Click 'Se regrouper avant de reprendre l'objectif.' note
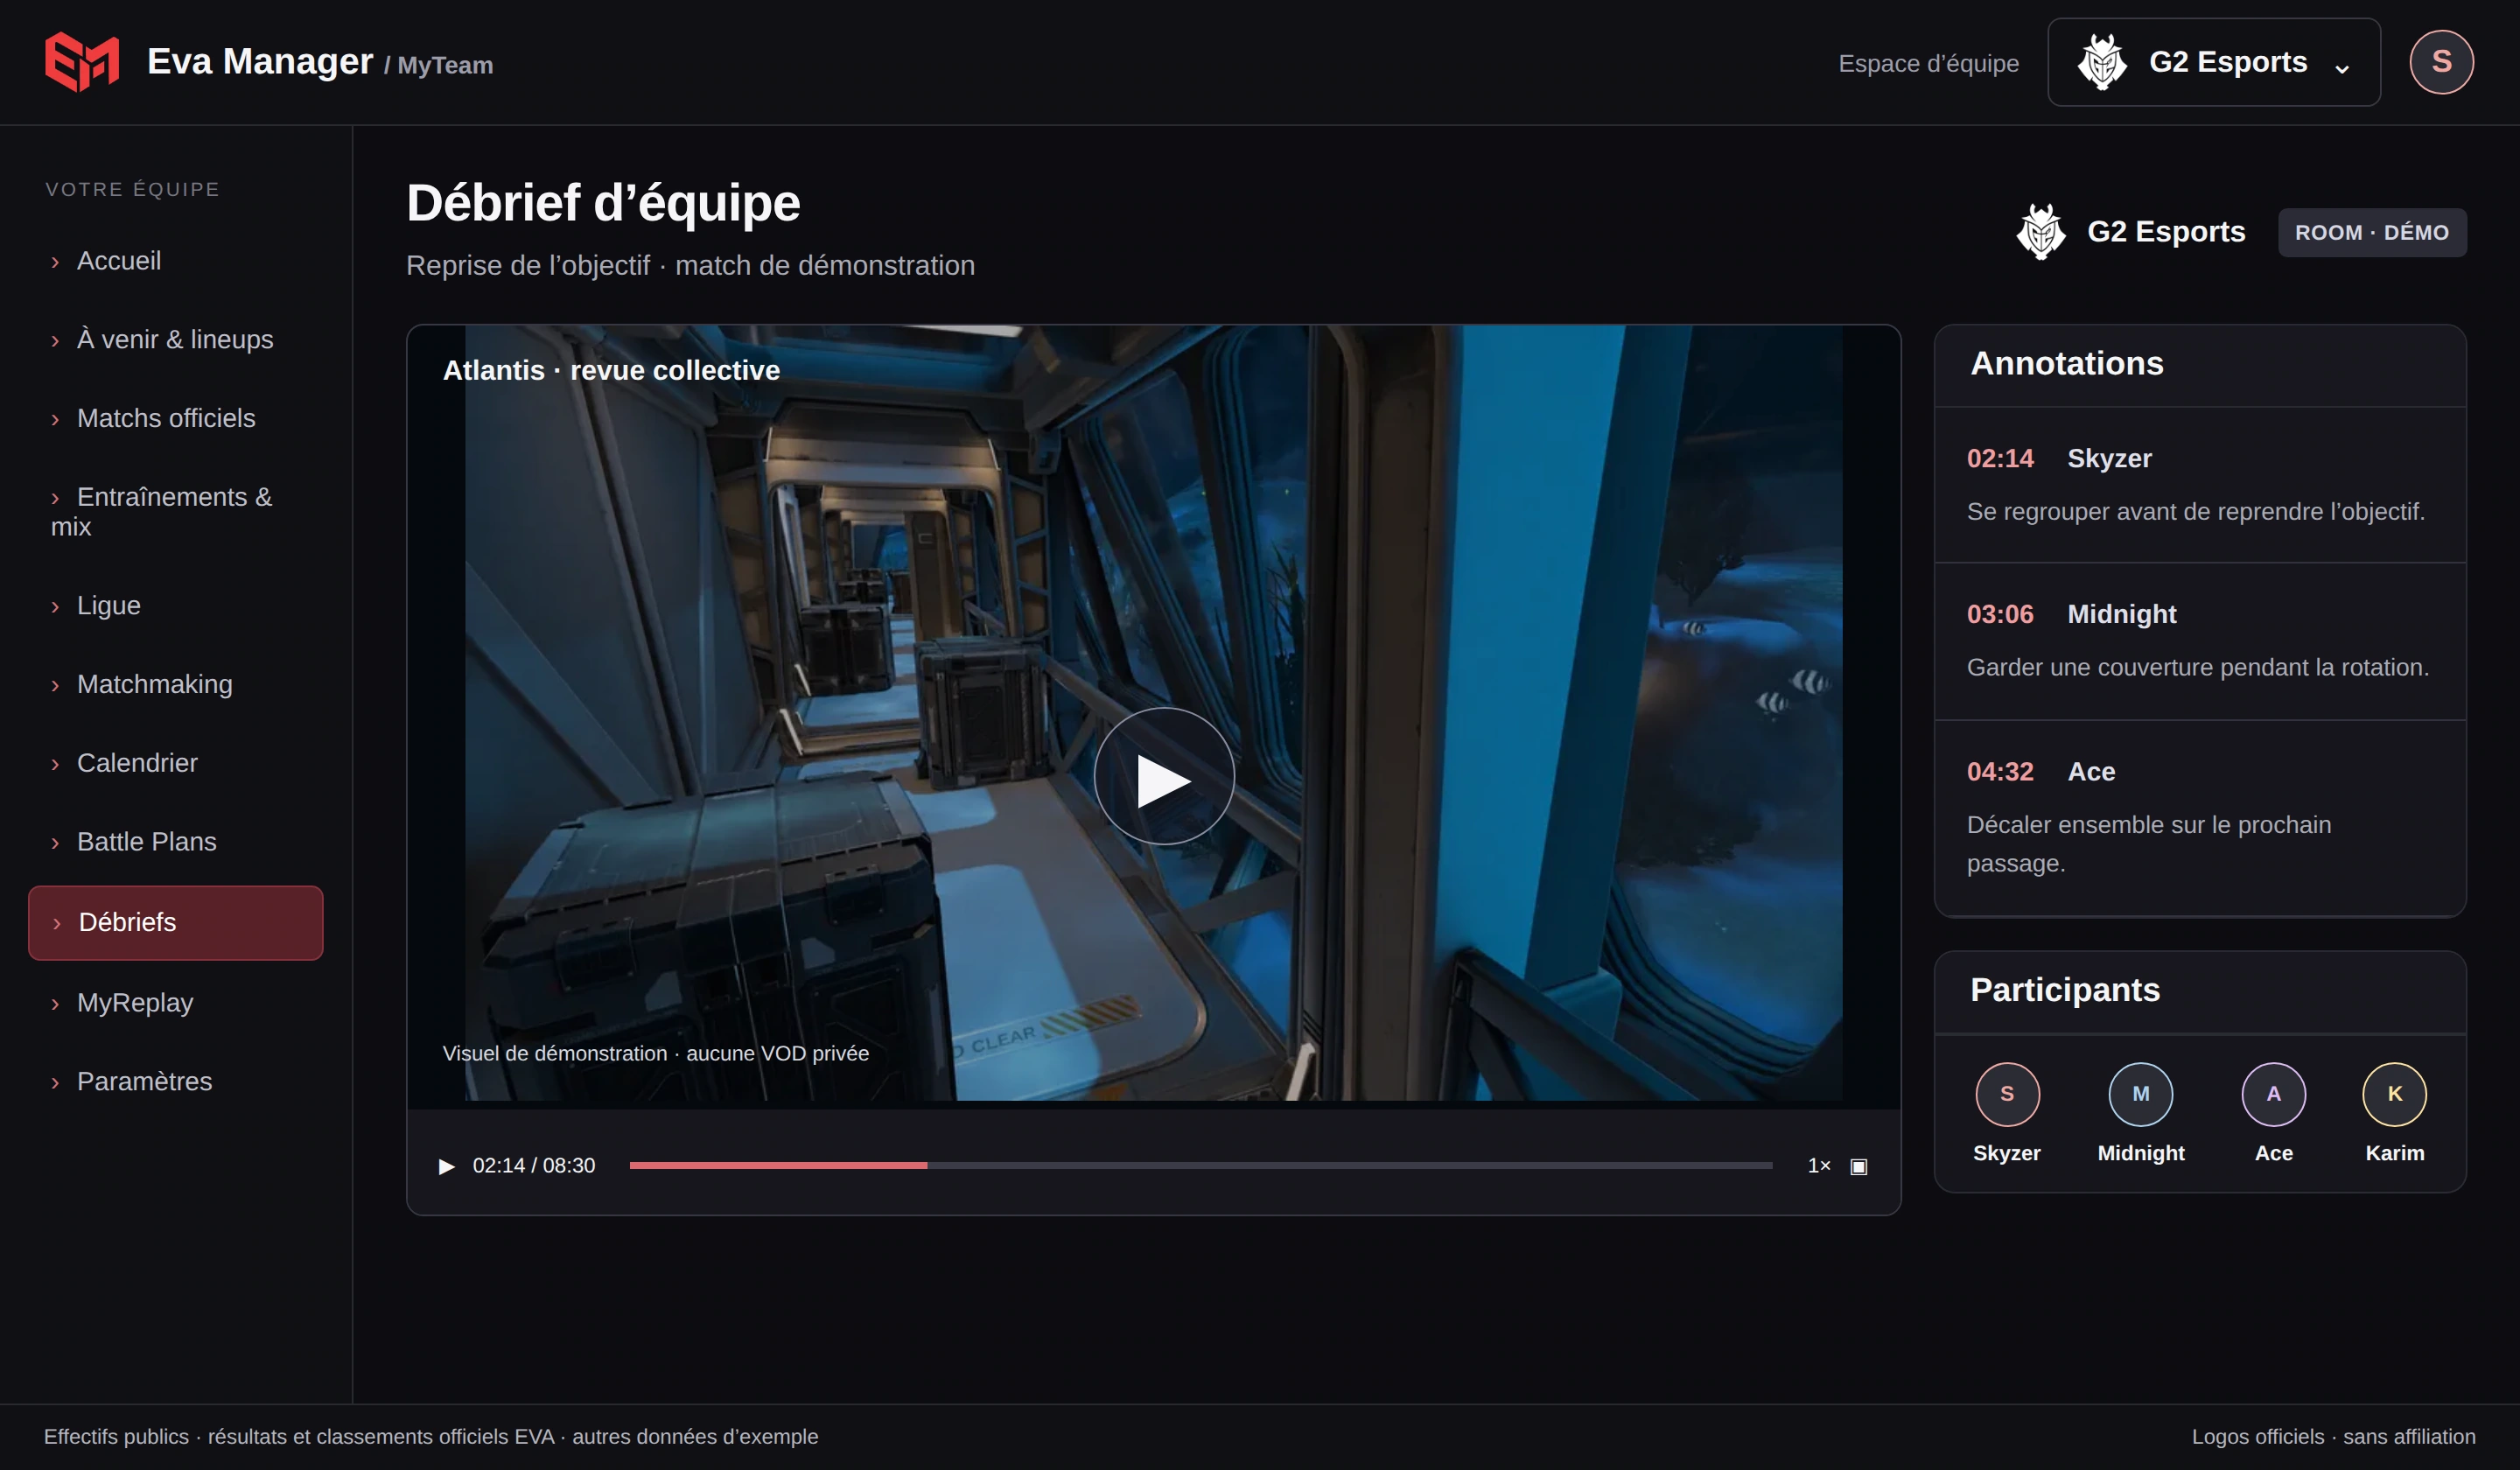Image resolution: width=2520 pixels, height=1470 pixels. 2195,512
